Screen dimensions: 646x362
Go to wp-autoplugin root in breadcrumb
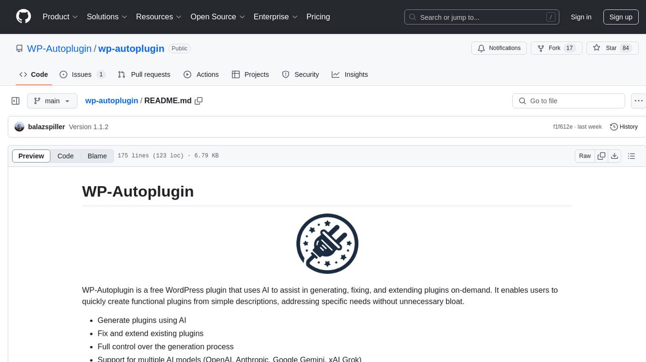(x=112, y=101)
